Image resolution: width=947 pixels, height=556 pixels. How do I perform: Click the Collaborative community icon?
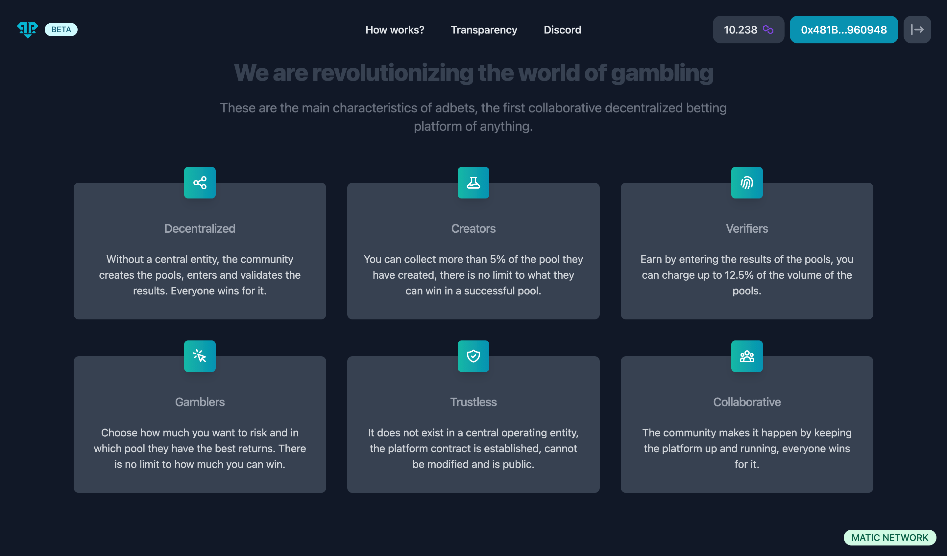tap(746, 356)
